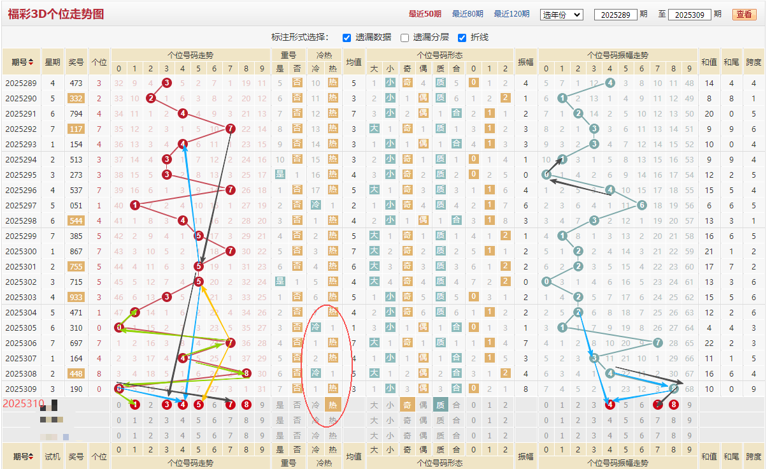Click the top 个位号码形态 section header
This screenshot has height=469, width=770.
tap(439, 55)
